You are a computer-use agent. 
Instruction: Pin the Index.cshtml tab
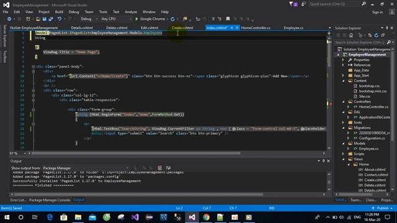(231, 28)
